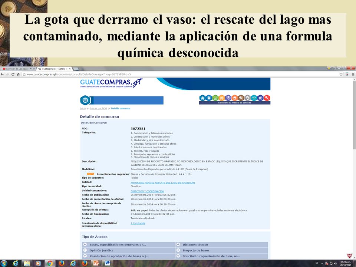Open the dark blue document search module icon
356x267 pixels.
(260, 98)
